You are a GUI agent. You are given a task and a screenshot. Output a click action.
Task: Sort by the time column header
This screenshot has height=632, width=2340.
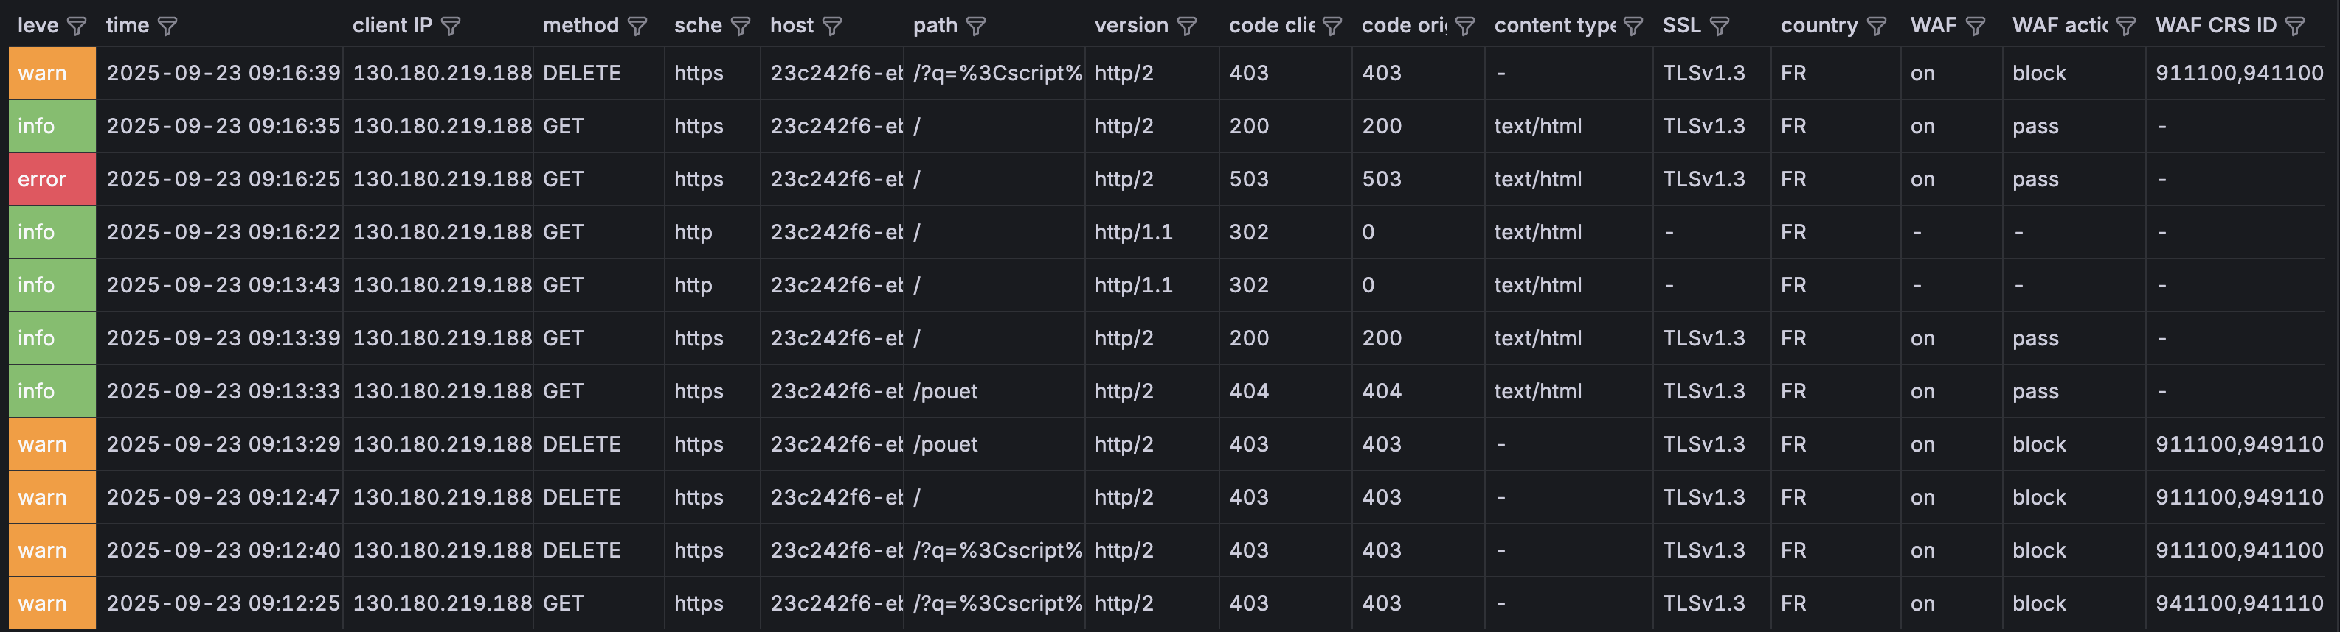(x=127, y=25)
